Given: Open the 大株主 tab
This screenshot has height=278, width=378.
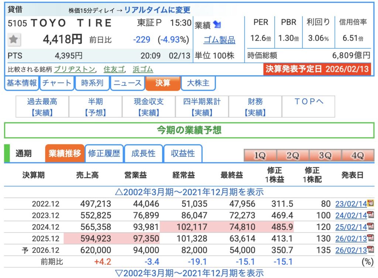Looking at the screenshot, I should pyautogui.click(x=198, y=83).
